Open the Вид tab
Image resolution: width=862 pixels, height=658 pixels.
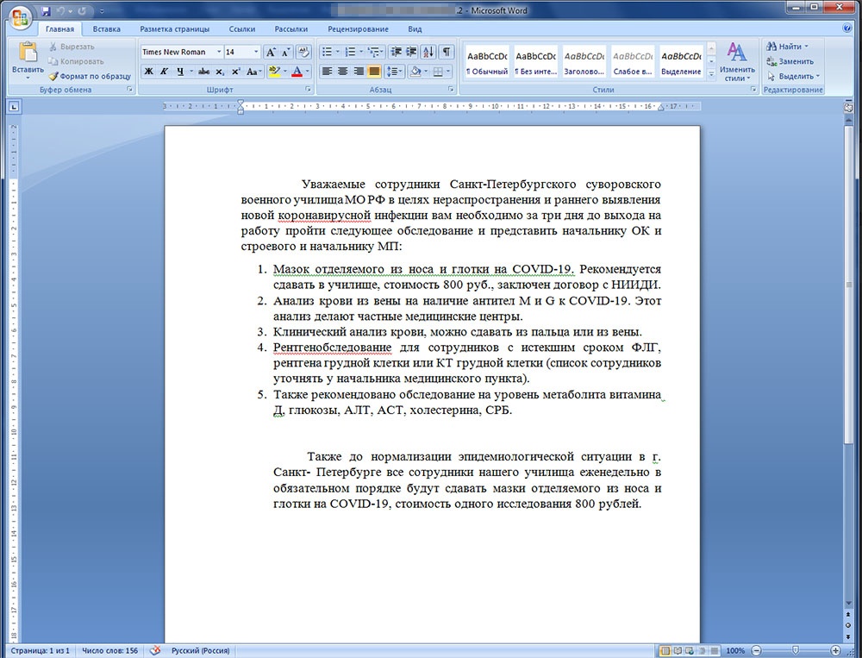point(415,29)
